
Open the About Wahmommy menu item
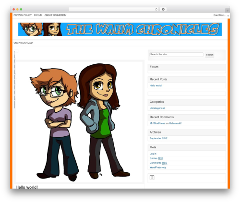point(55,15)
